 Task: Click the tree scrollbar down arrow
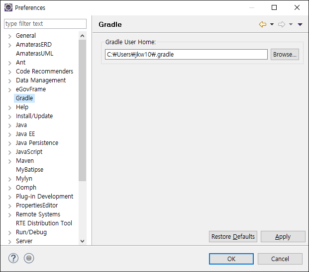(x=83, y=241)
